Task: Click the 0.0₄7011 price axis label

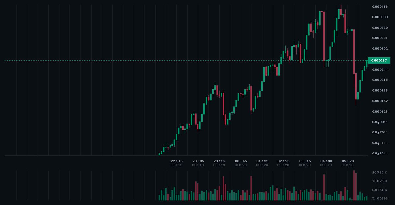Action: [380, 133]
